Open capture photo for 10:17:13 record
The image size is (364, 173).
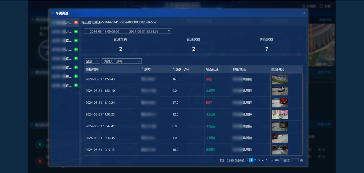coord(280,150)
